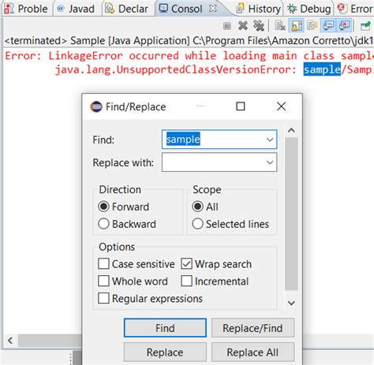Click the Terminate stop icon in console toolbar
Screen dimensions: 374x365
click(x=227, y=26)
